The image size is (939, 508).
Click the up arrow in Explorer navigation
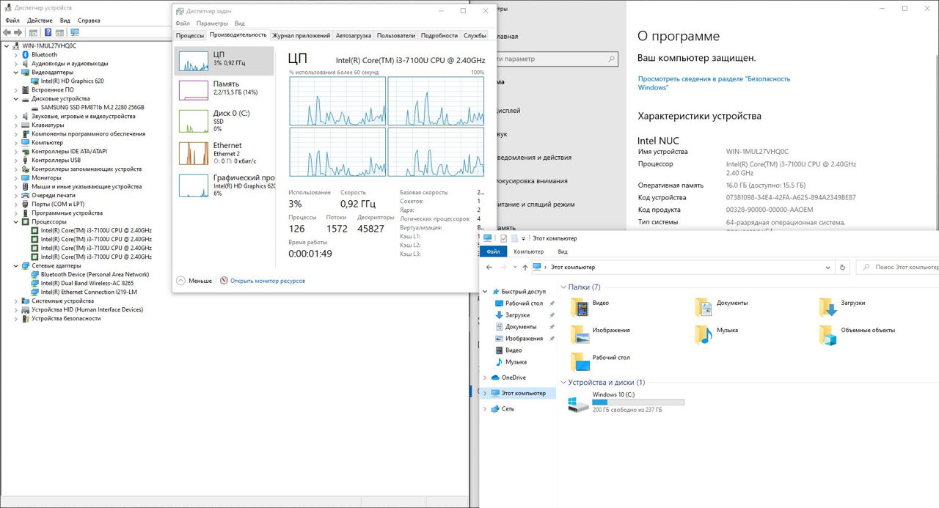coord(525,268)
